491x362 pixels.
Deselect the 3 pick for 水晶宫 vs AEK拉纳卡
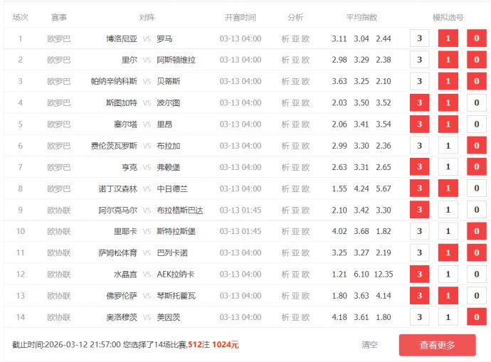pyautogui.click(x=419, y=274)
